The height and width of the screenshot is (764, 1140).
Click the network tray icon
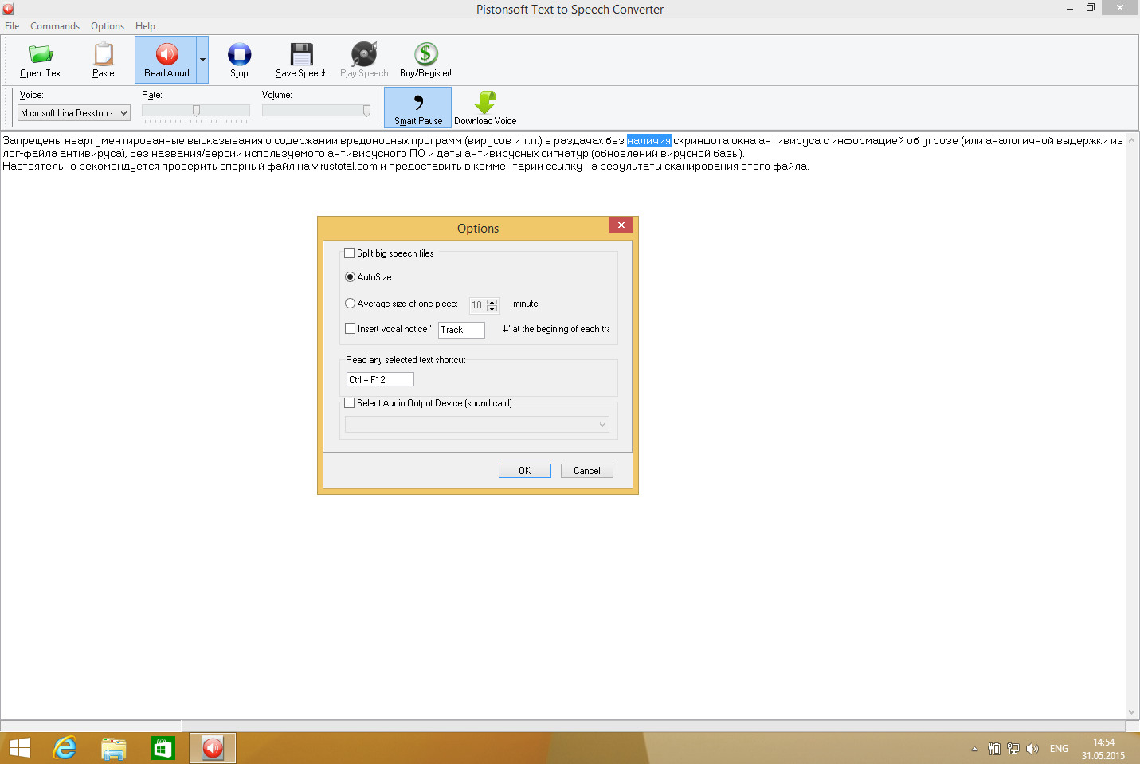1013,749
